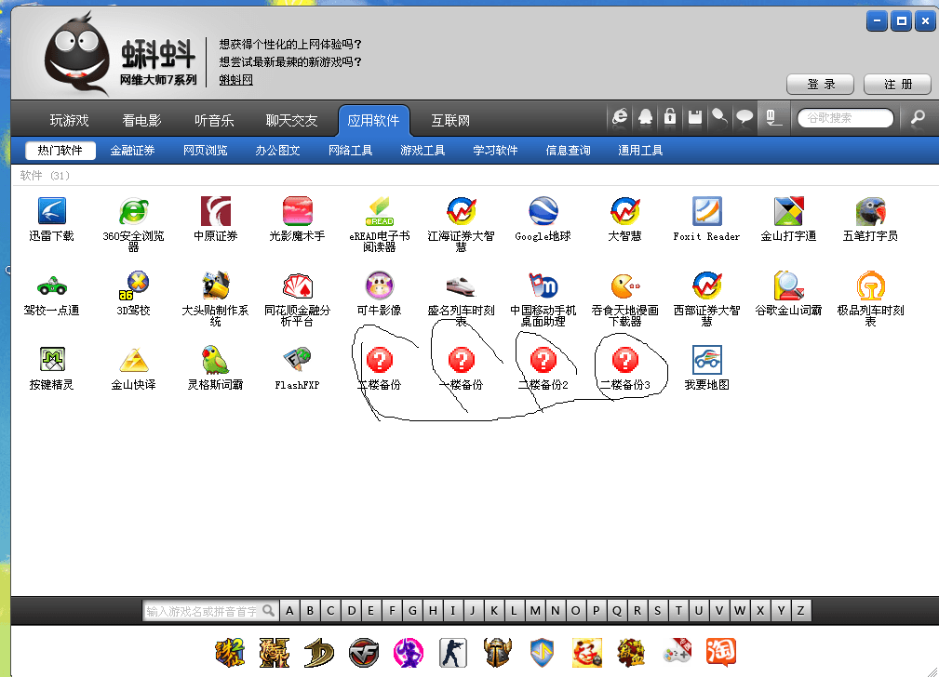The width and height of the screenshot is (939, 677).
Task: Open the 我要地图 application icon
Action: pyautogui.click(x=706, y=360)
